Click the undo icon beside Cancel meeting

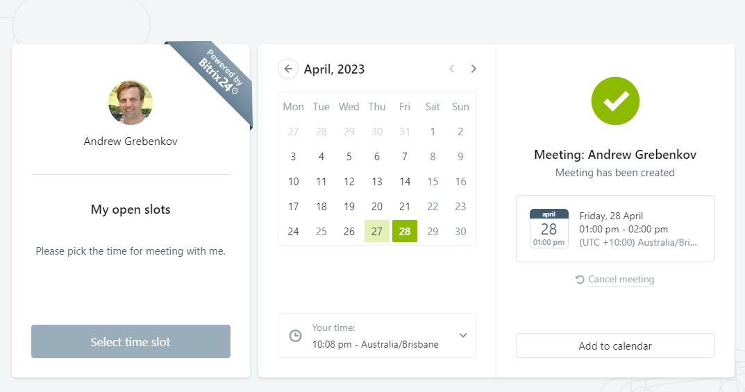pyautogui.click(x=580, y=280)
